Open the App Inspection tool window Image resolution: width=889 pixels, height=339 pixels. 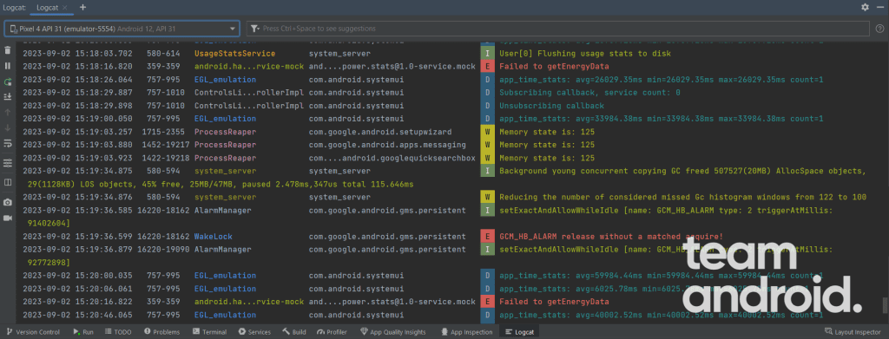click(x=467, y=332)
